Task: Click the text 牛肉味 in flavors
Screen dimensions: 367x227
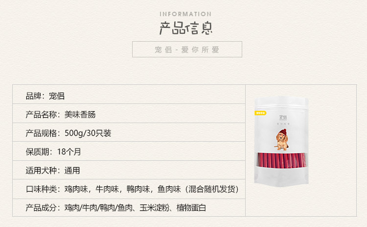Action: point(107,189)
